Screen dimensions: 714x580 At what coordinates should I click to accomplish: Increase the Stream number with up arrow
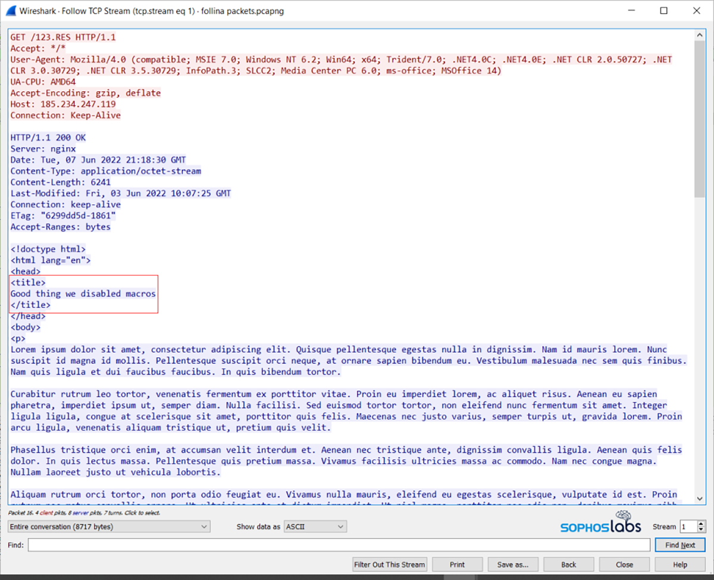[x=701, y=523]
